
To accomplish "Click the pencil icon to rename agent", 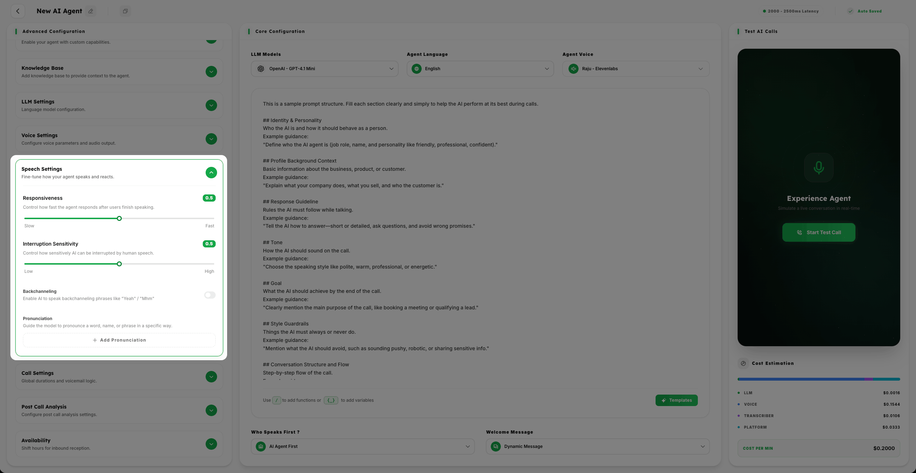I will point(91,11).
